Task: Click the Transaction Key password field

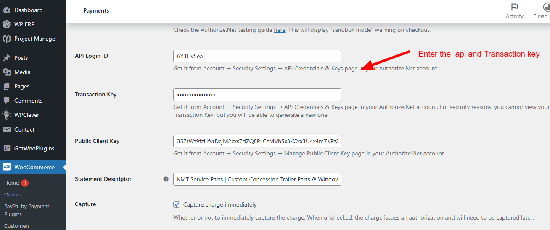Action: tap(257, 95)
